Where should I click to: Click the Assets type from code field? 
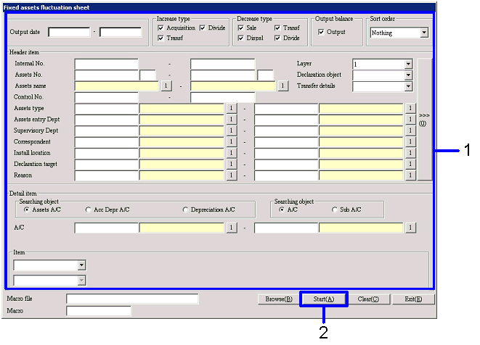(106, 109)
